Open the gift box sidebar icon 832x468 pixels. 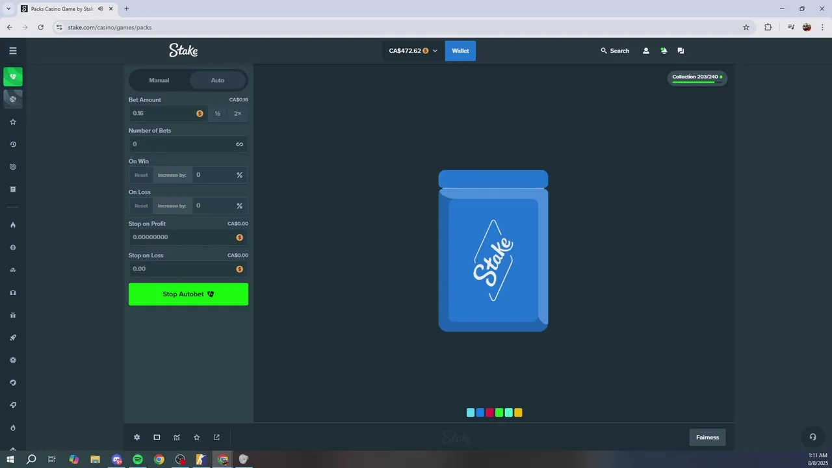click(x=13, y=315)
